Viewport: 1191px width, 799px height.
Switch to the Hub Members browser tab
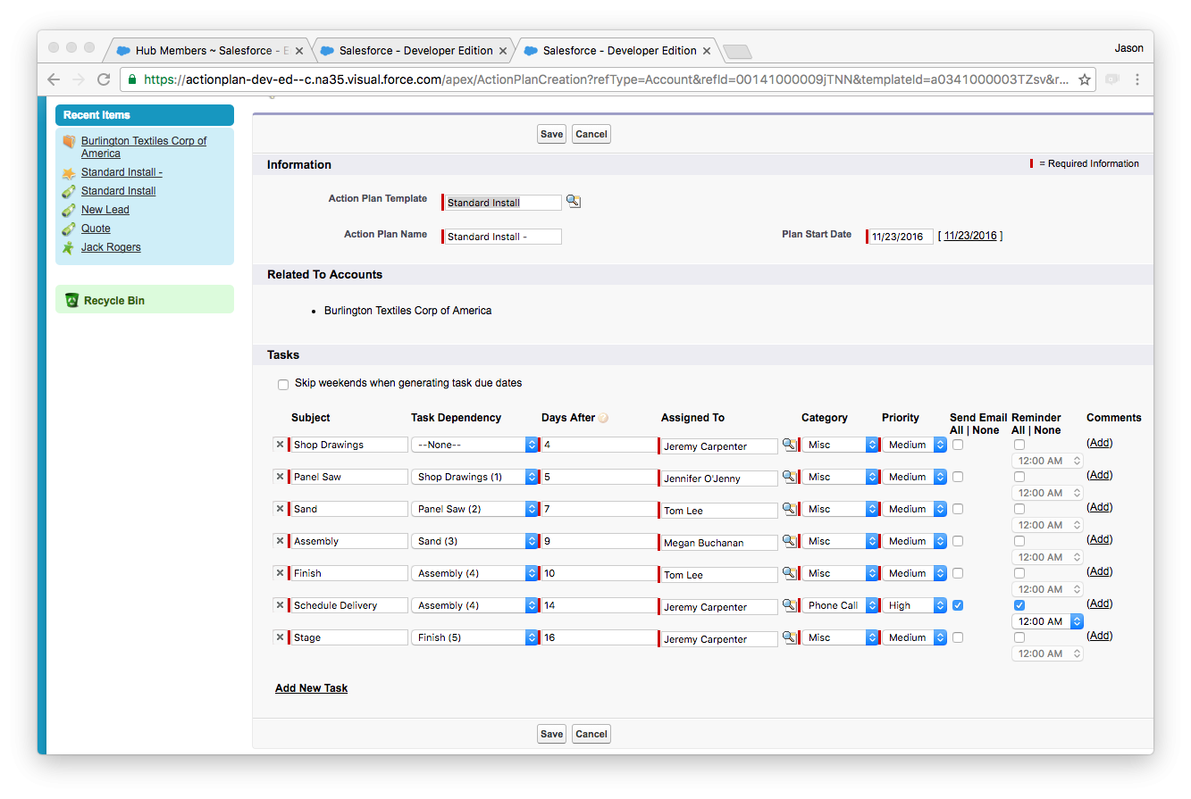(210, 51)
